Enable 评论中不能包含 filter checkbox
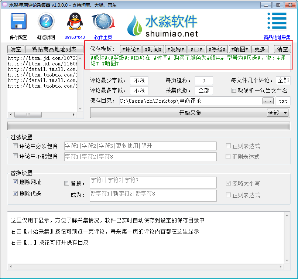Screen dimensions: 298x279 pyautogui.click(x=15, y=156)
